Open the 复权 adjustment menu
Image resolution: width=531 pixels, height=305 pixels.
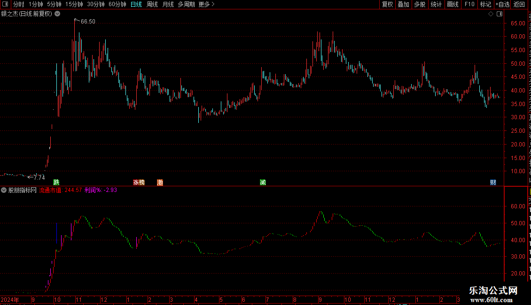click(387, 4)
